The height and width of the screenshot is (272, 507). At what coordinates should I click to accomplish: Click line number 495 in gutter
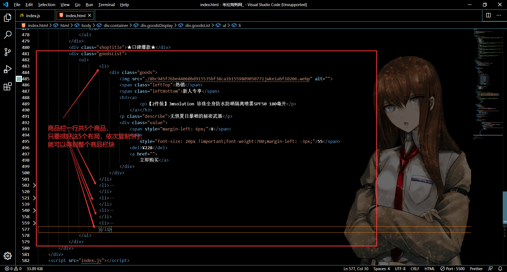[x=26, y=141]
